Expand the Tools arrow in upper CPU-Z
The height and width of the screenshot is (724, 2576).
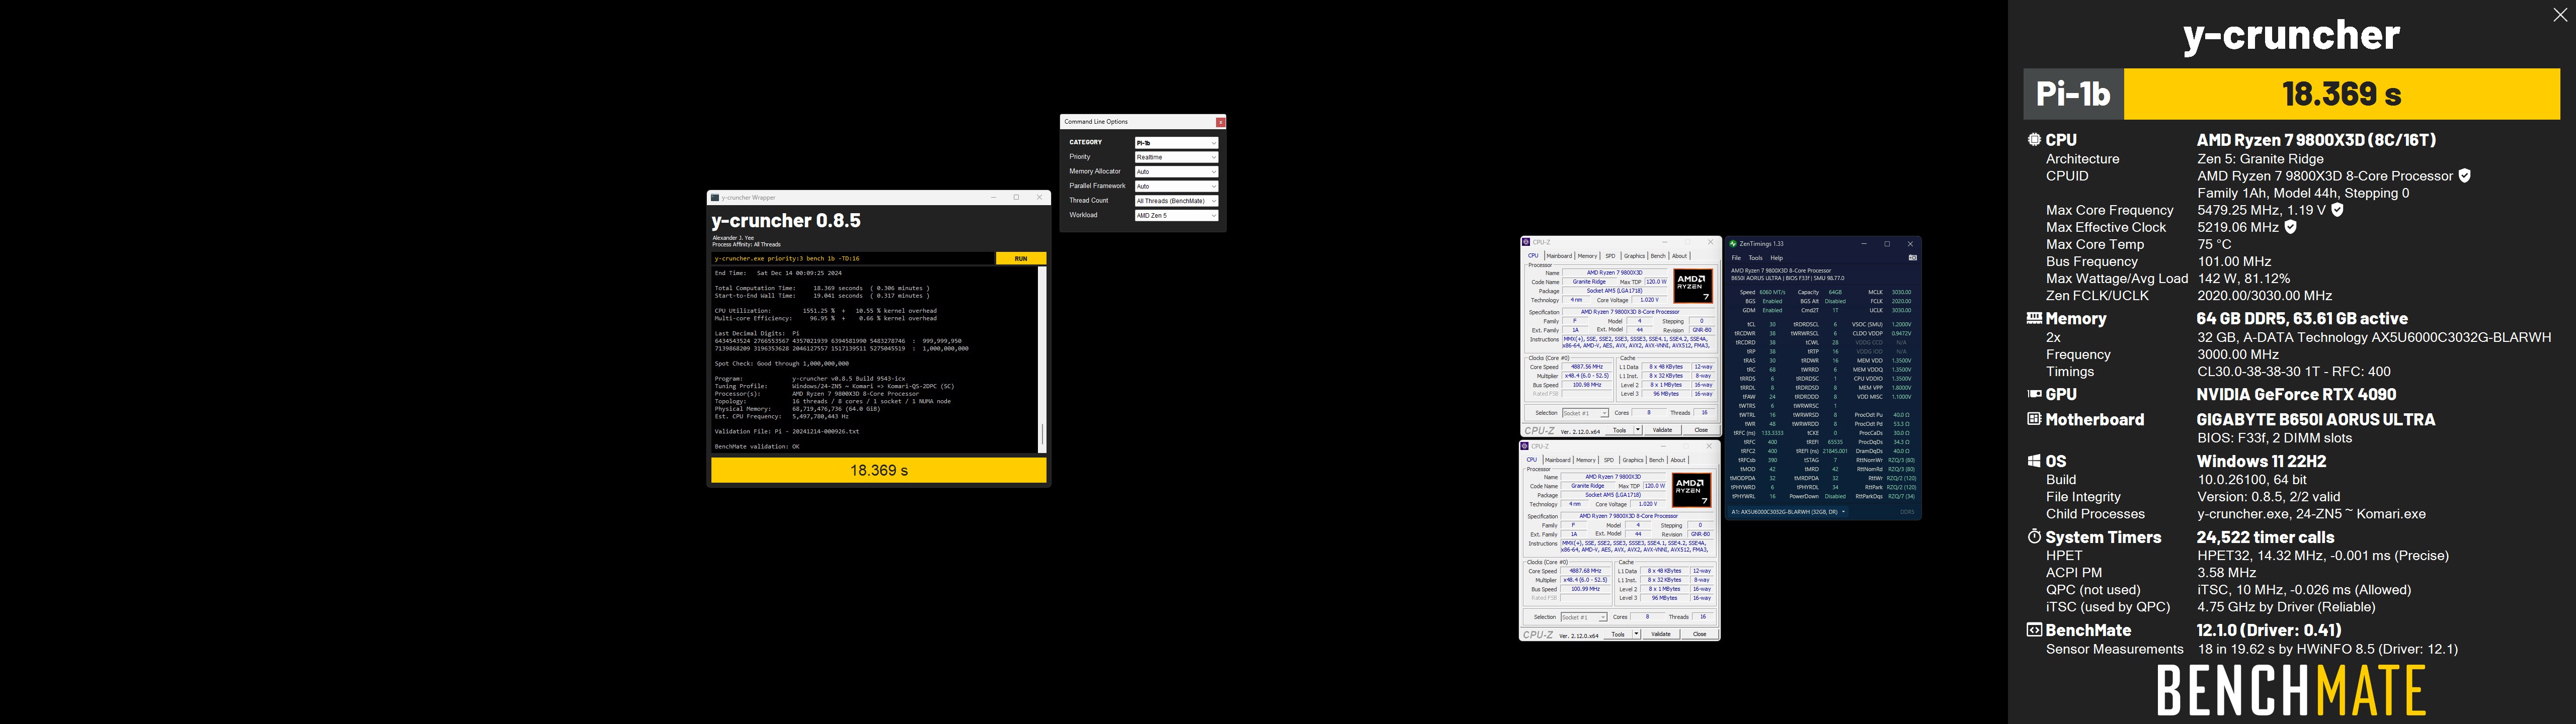(1638, 430)
